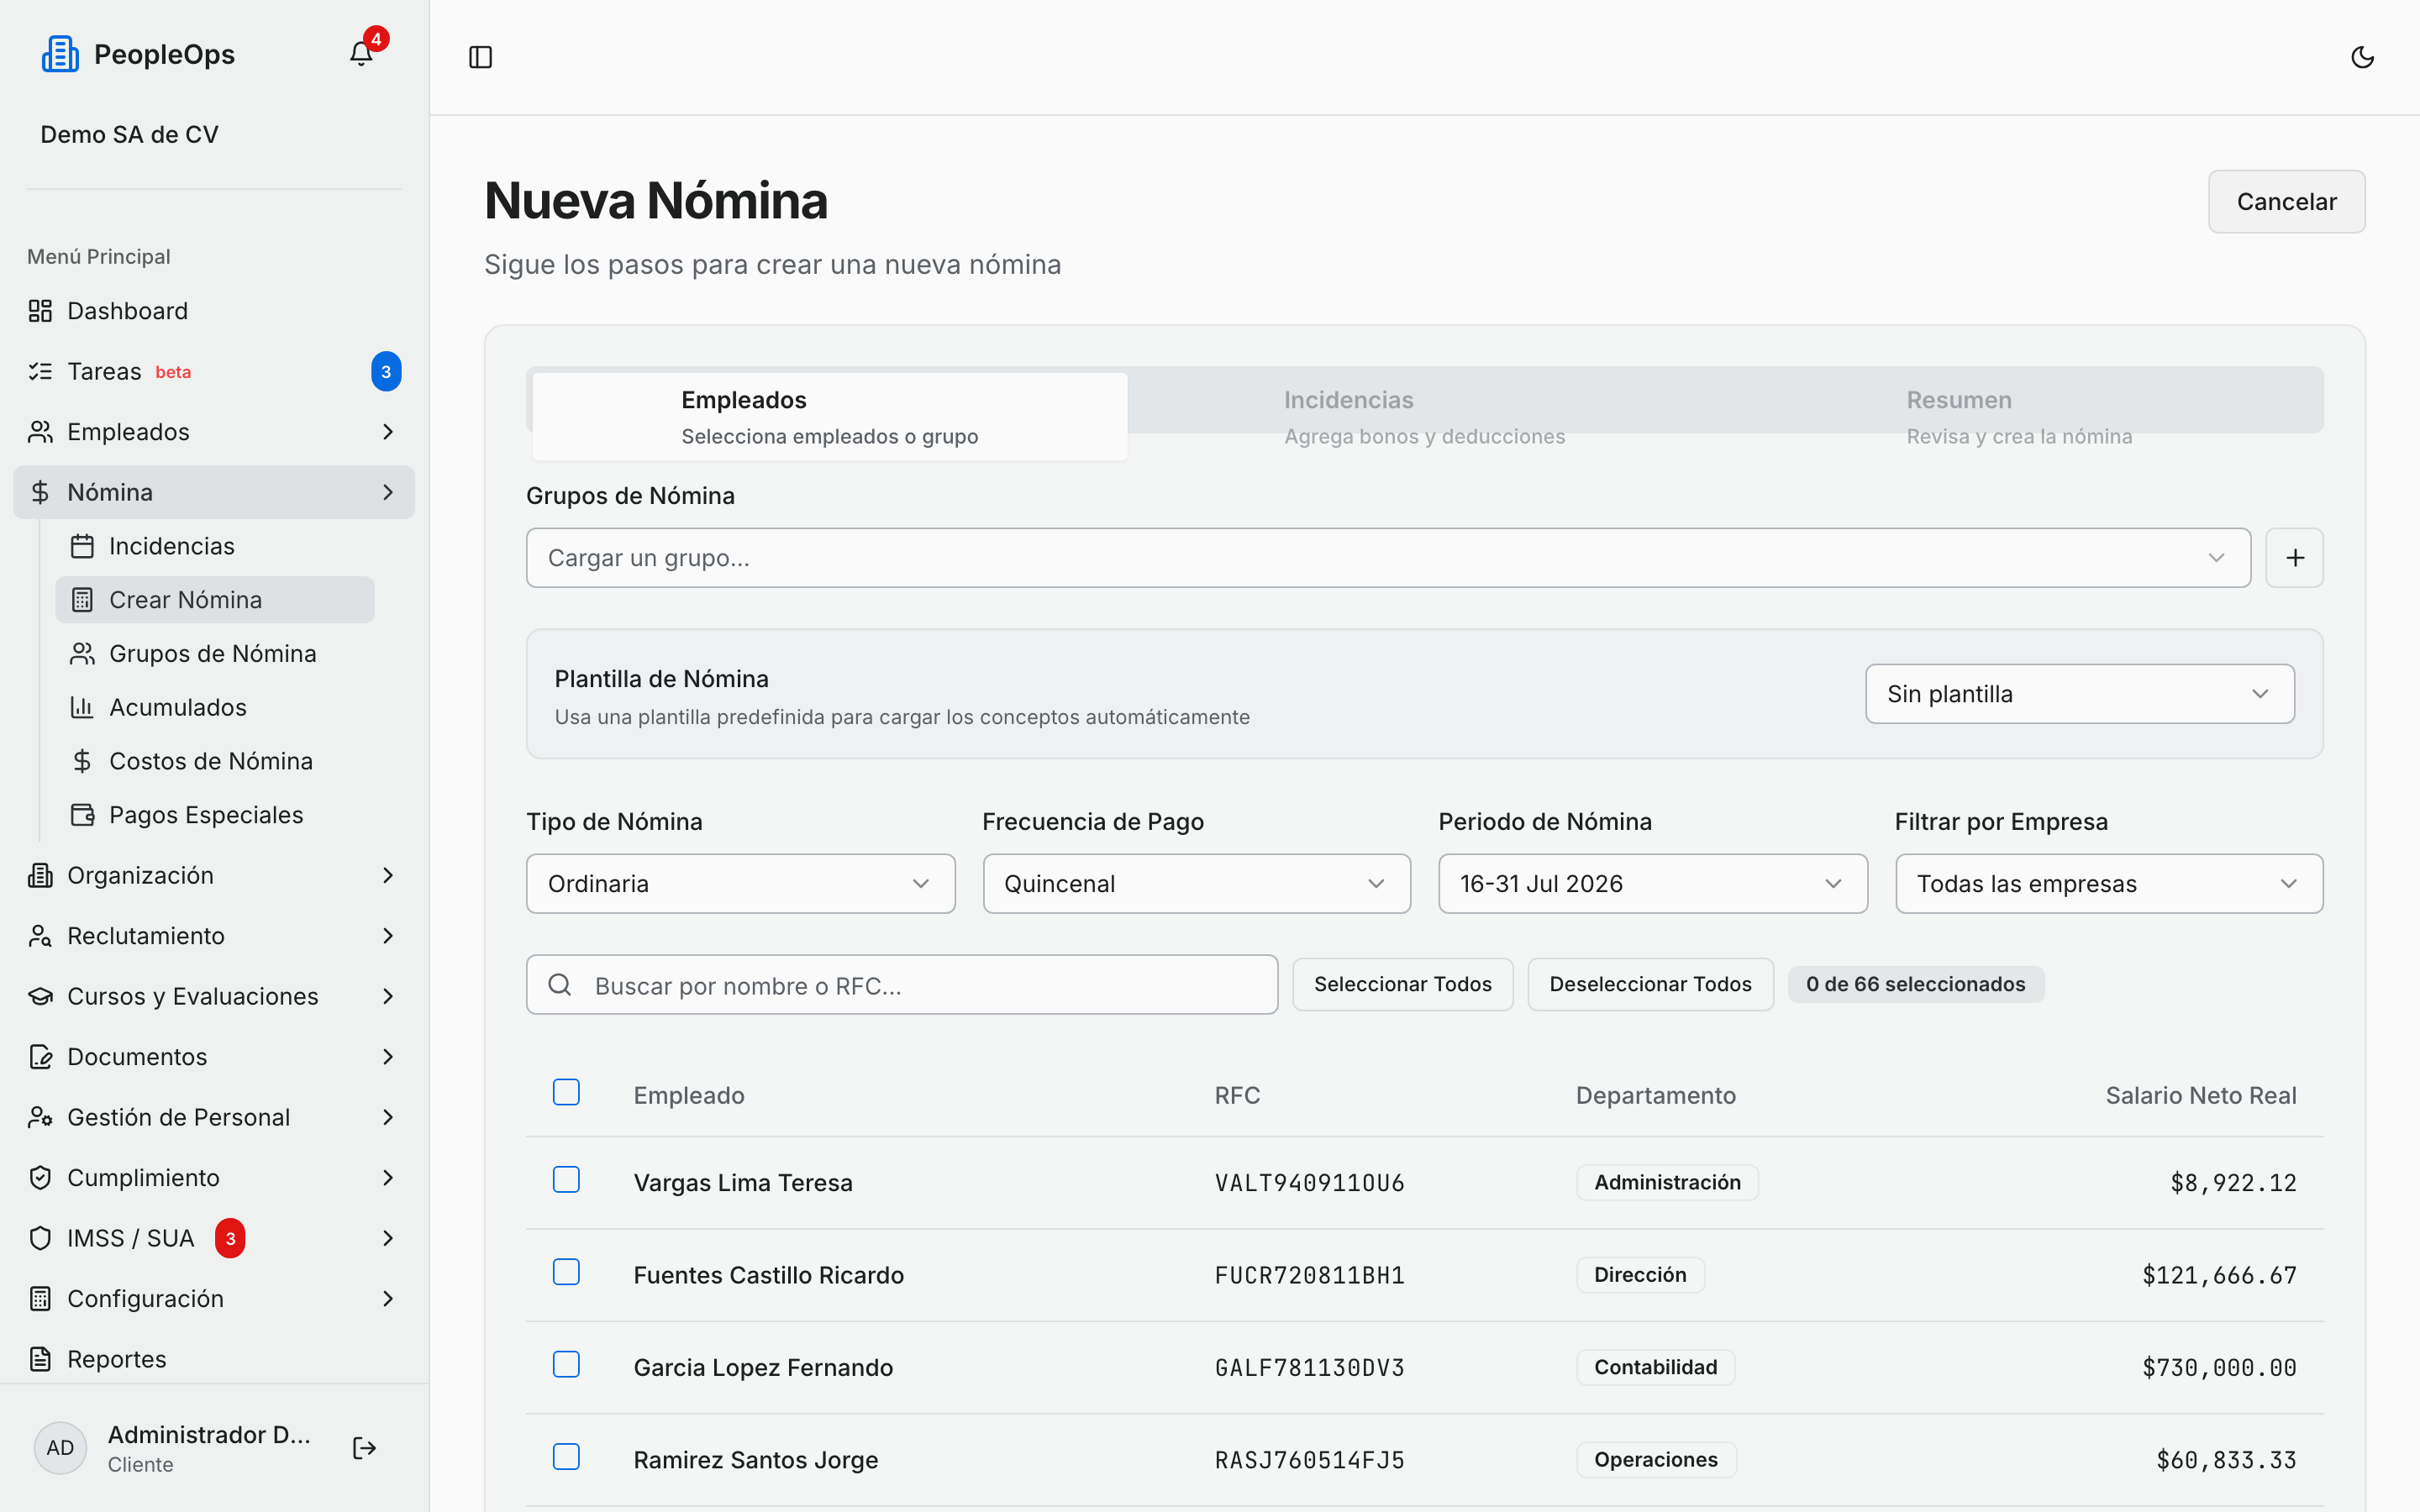
Task: Click the Administración department tag
Action: tap(1667, 1182)
